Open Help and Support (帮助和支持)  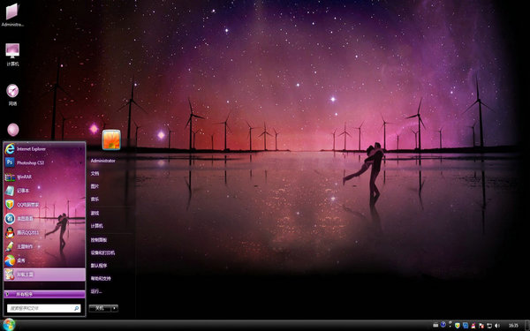(101, 278)
